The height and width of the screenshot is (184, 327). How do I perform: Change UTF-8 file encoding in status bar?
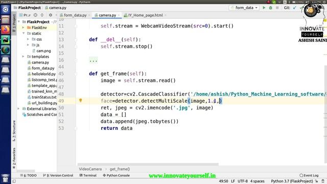point(243,181)
